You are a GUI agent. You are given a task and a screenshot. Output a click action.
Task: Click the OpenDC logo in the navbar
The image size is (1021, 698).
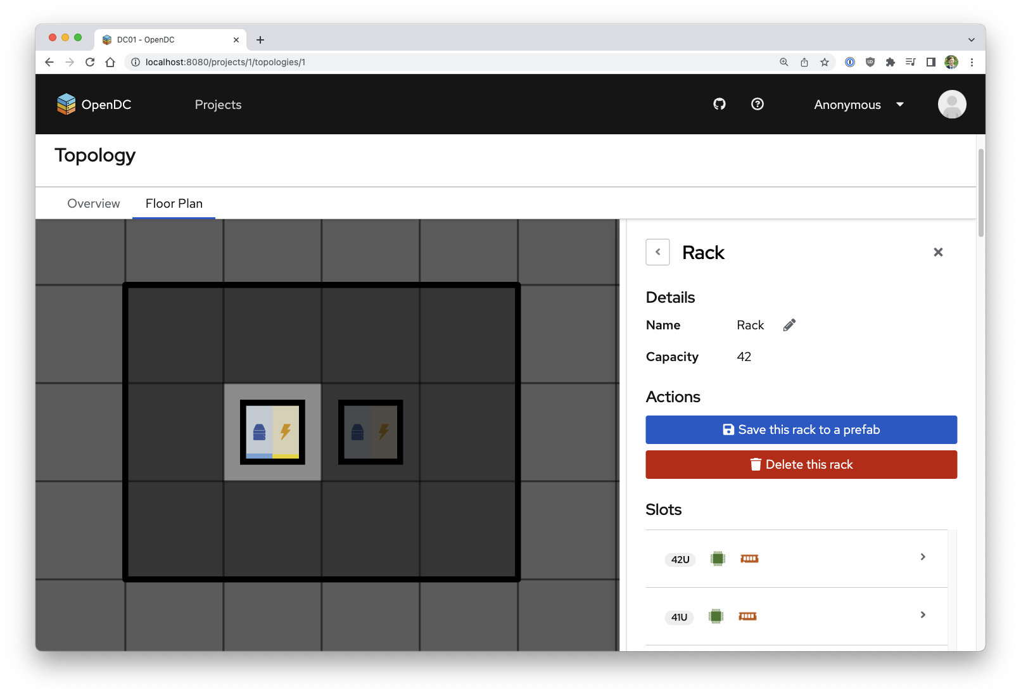(x=93, y=104)
